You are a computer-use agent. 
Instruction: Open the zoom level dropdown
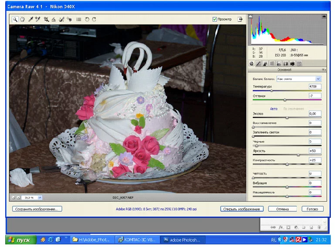40,197
